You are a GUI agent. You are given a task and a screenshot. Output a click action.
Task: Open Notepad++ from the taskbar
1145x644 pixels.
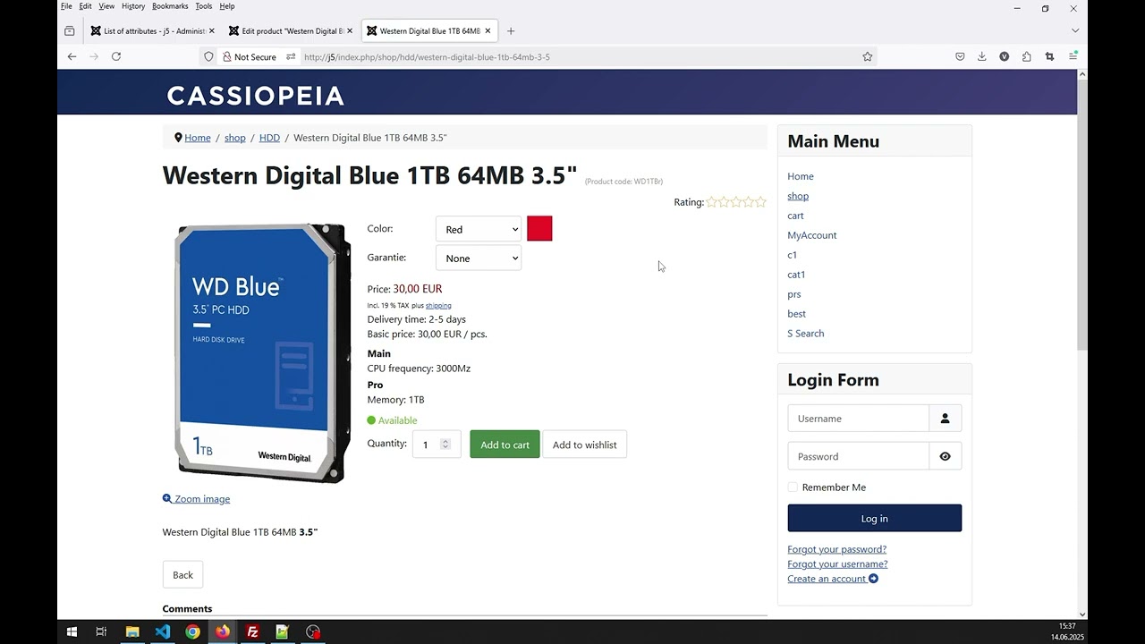(283, 631)
